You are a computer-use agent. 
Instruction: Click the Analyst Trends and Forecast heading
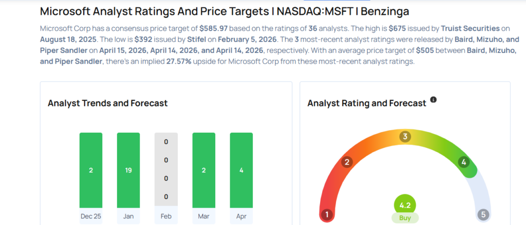tap(107, 103)
